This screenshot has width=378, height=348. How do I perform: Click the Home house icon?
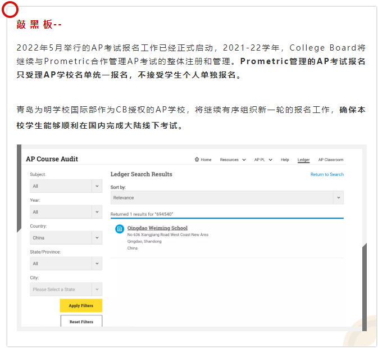click(x=197, y=159)
